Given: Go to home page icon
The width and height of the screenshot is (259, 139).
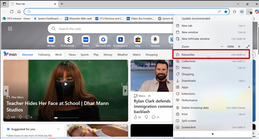Looking at the screenshot, I should pos(19,12).
